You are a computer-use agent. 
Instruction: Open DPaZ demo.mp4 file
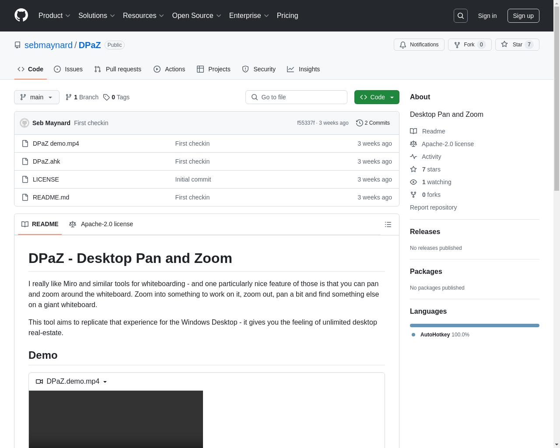pos(56,143)
